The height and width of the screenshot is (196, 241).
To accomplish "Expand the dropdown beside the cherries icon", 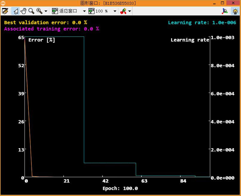I will click(x=129, y=11).
